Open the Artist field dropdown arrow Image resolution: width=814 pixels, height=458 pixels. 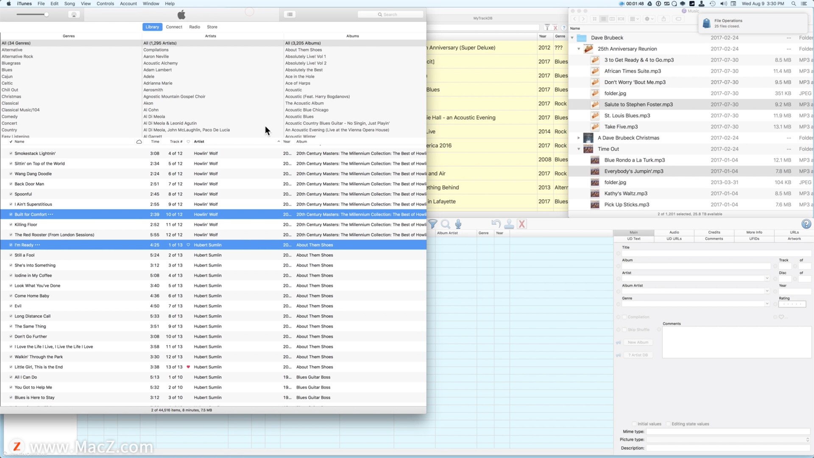pos(767,279)
